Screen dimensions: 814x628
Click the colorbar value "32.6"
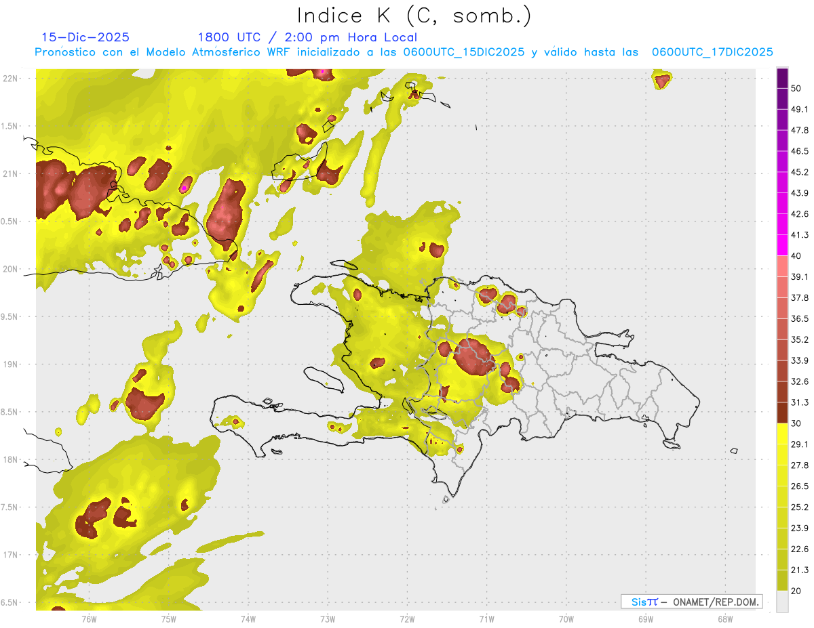pyautogui.click(x=800, y=381)
